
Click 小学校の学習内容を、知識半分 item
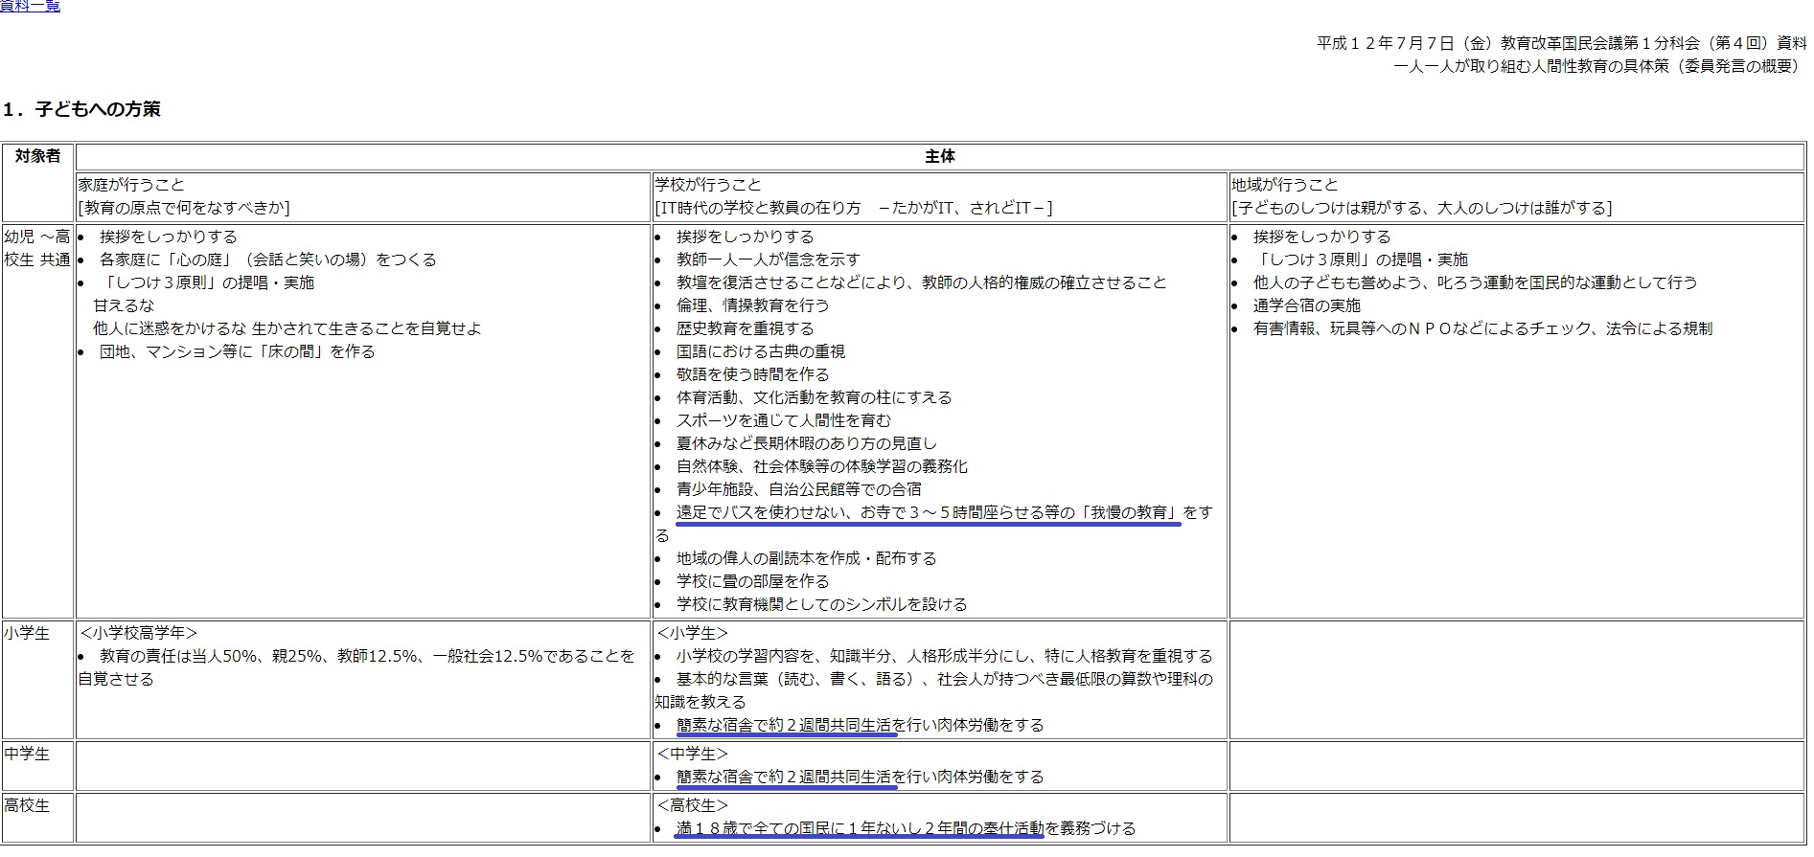(x=944, y=656)
